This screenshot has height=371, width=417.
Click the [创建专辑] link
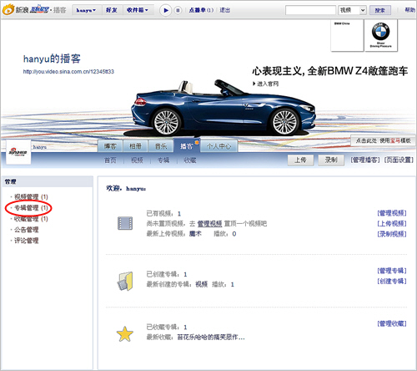click(392, 282)
